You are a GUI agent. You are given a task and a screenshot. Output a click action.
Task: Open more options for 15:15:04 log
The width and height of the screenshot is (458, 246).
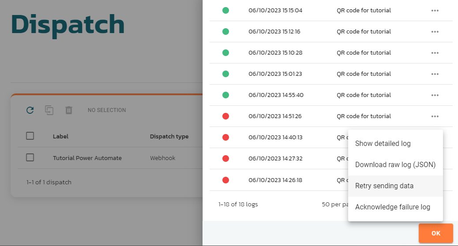[x=435, y=11]
